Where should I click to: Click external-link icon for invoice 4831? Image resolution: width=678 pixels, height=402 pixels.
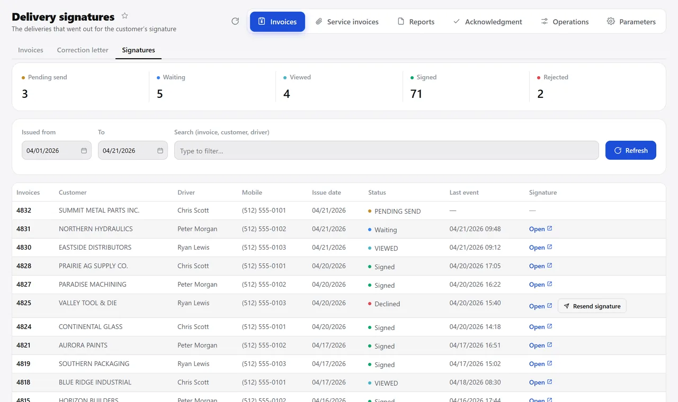click(x=550, y=229)
